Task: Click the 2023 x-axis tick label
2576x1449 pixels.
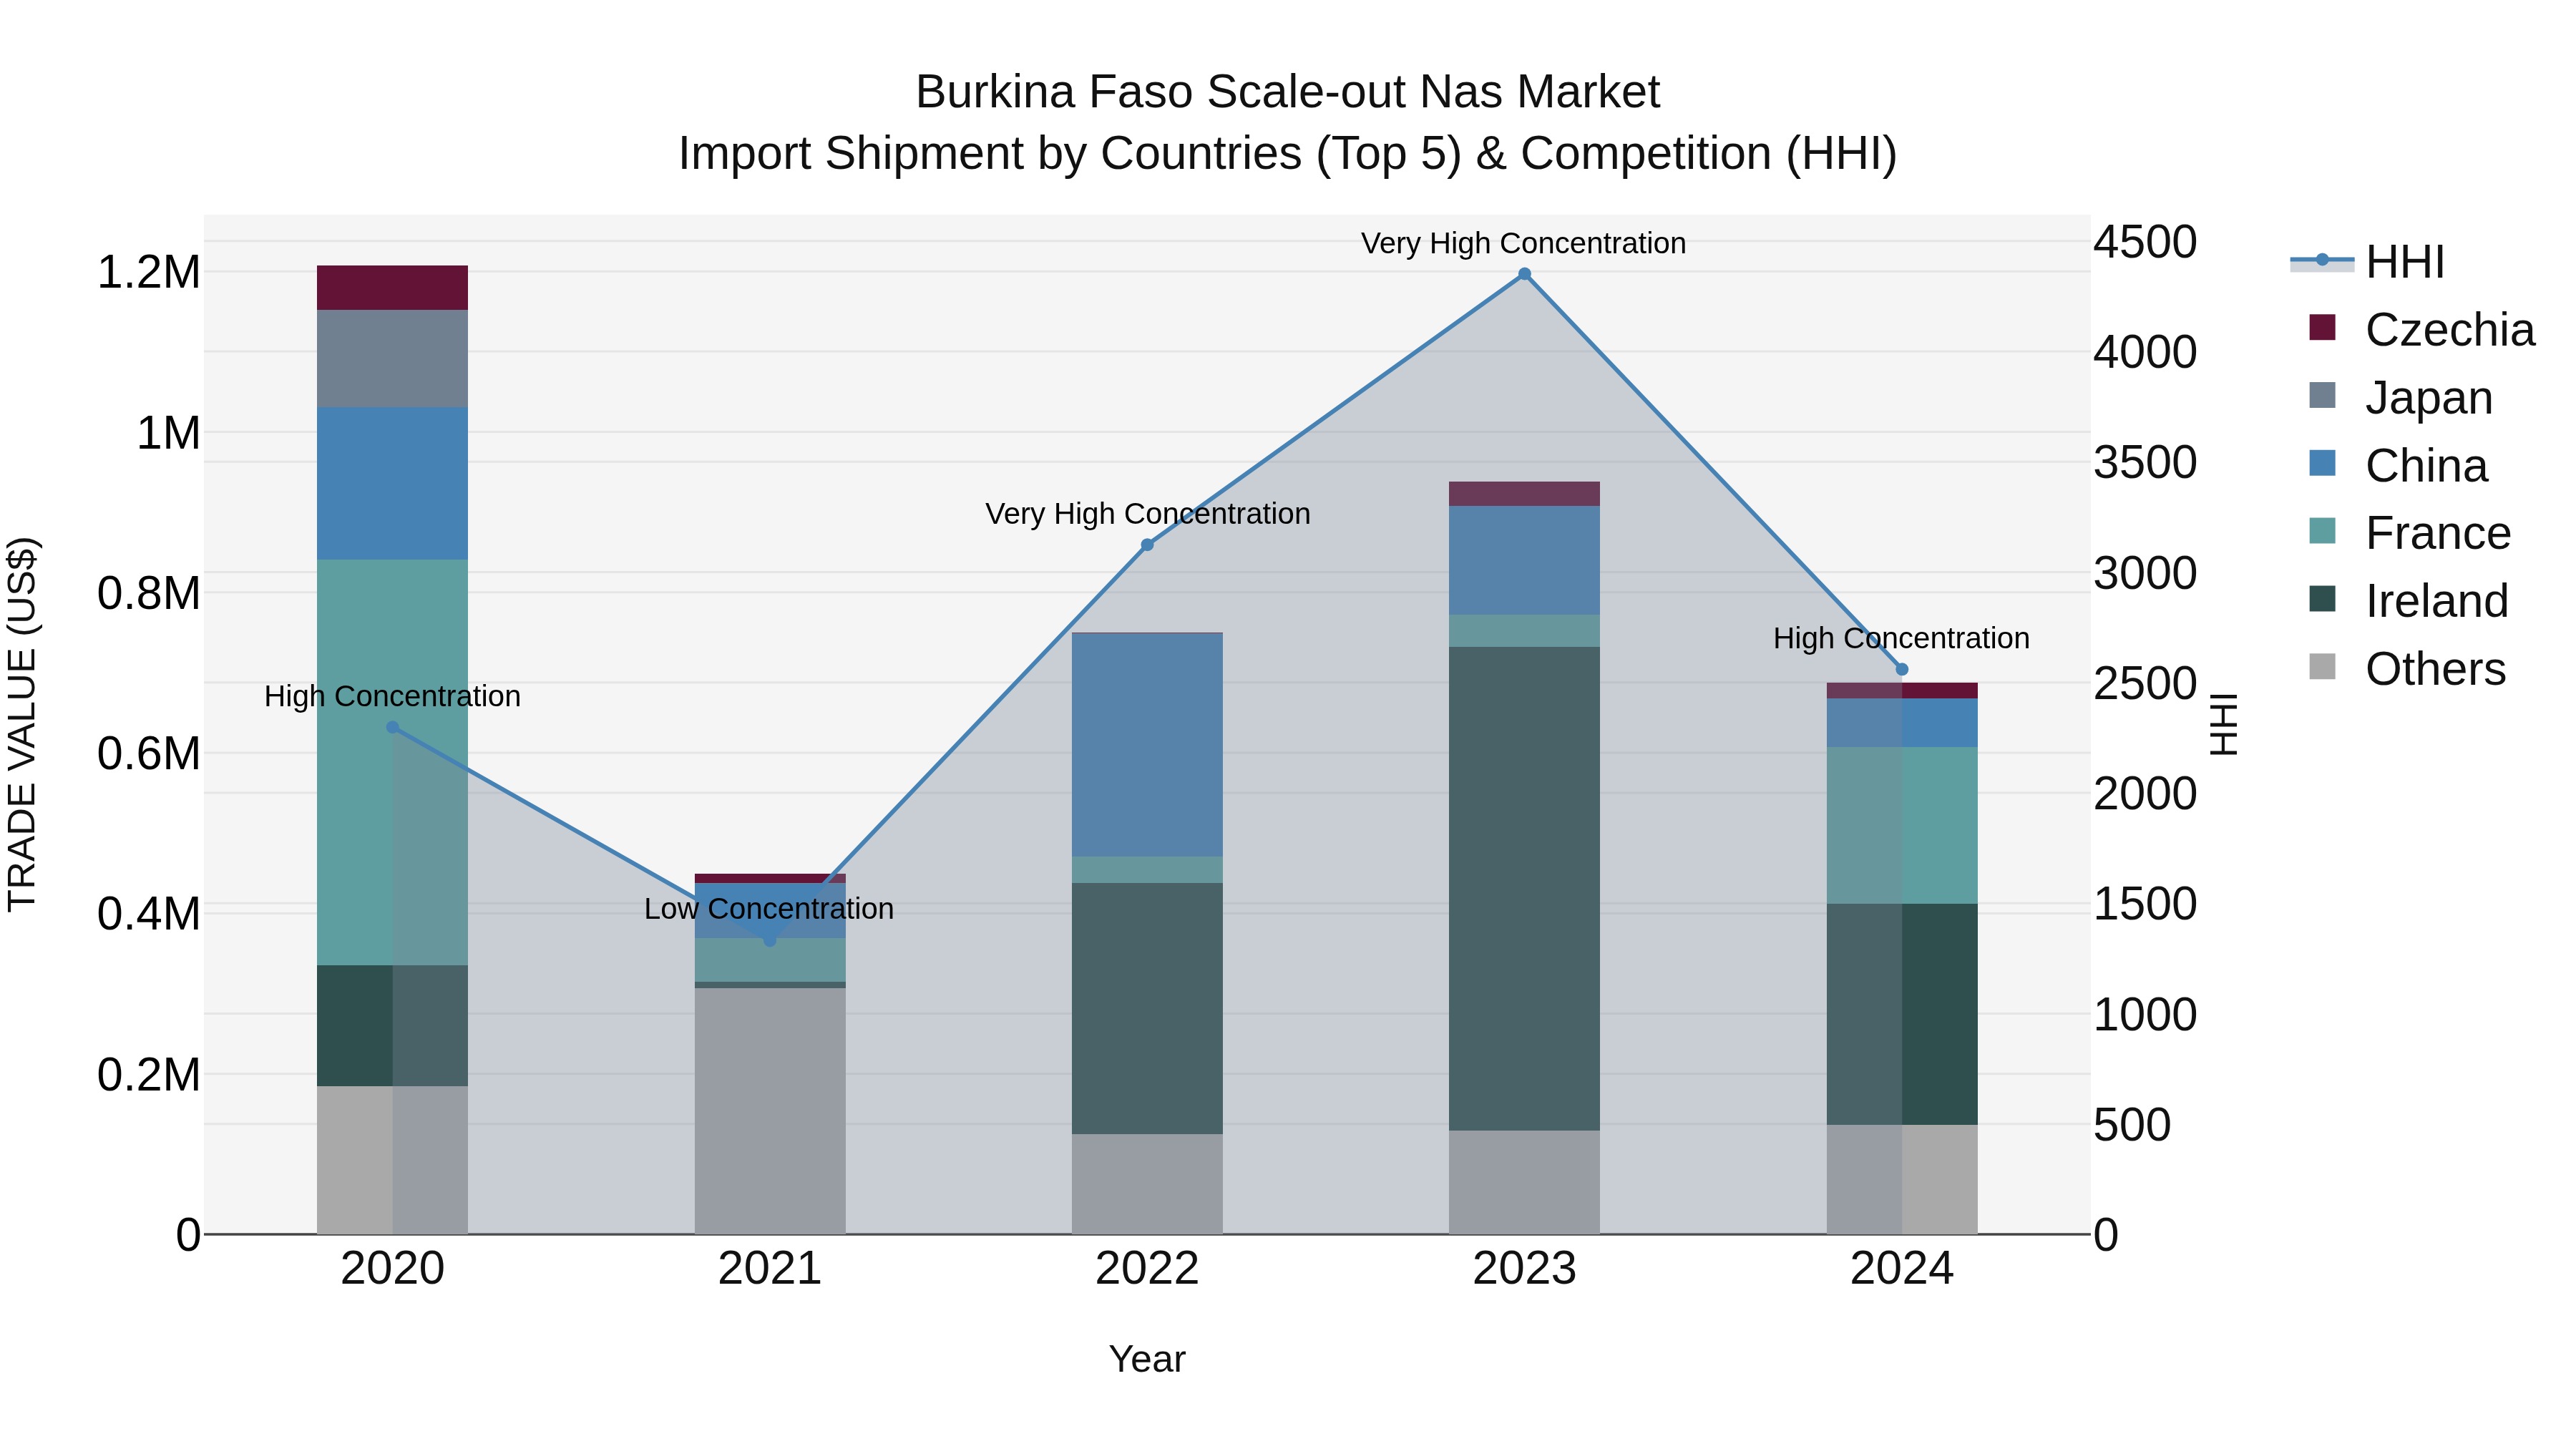Action: click(1525, 1269)
